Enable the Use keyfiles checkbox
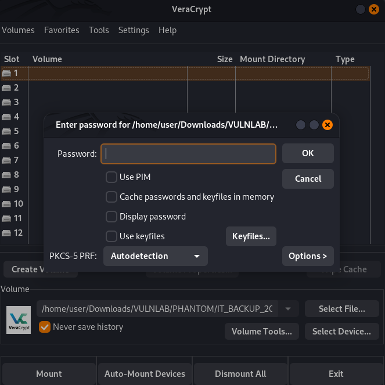This screenshot has width=385, height=385. [x=111, y=236]
